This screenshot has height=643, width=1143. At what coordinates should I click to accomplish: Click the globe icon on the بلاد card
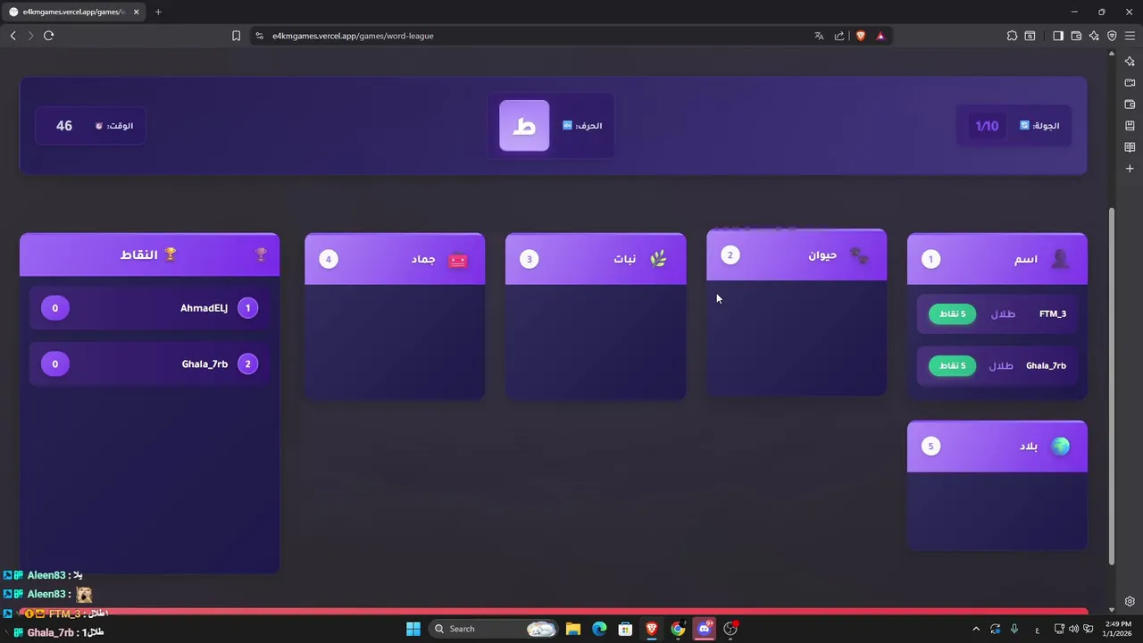(1060, 447)
